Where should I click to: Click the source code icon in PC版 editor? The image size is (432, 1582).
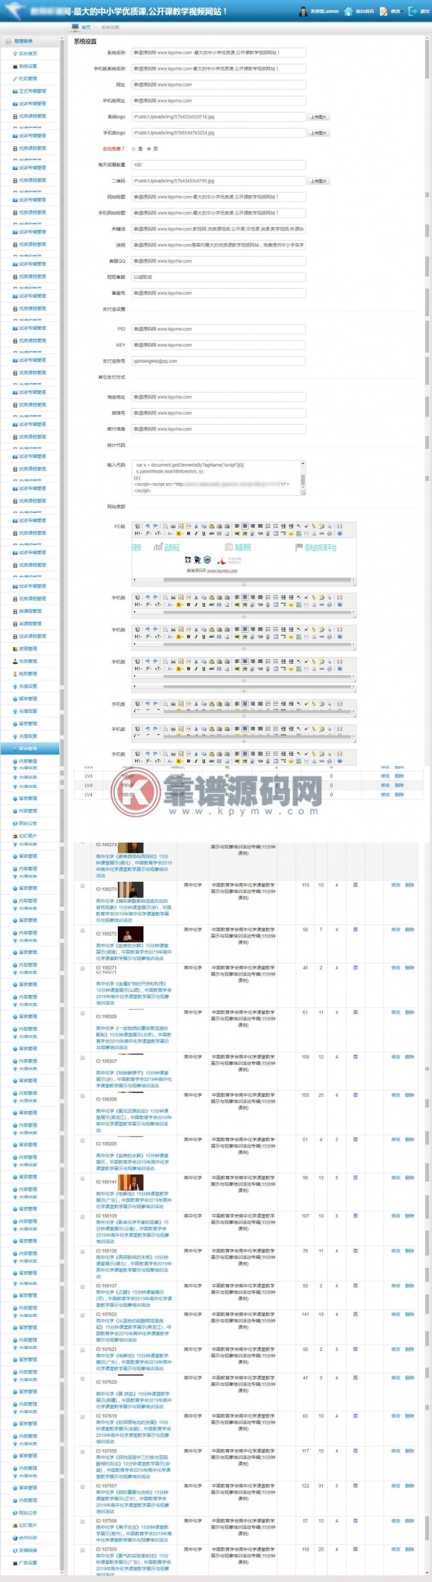(x=137, y=526)
